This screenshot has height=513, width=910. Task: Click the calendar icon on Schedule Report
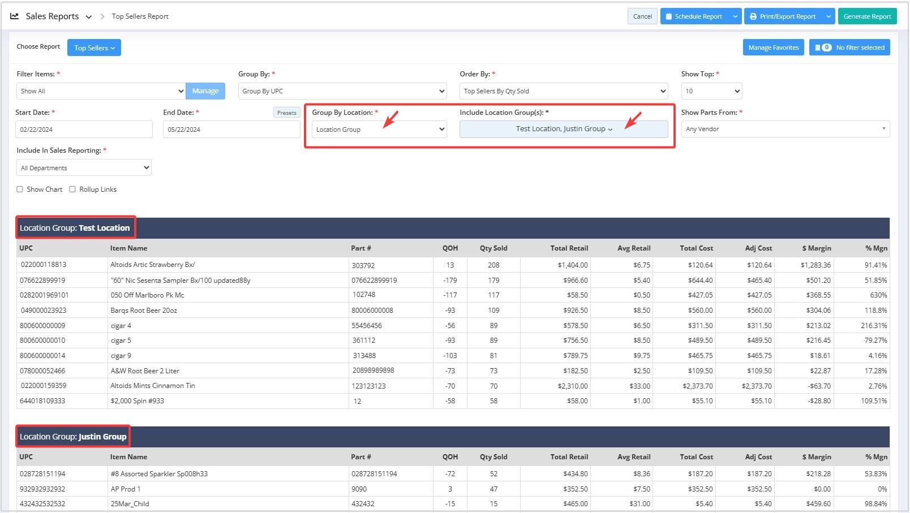[669, 16]
